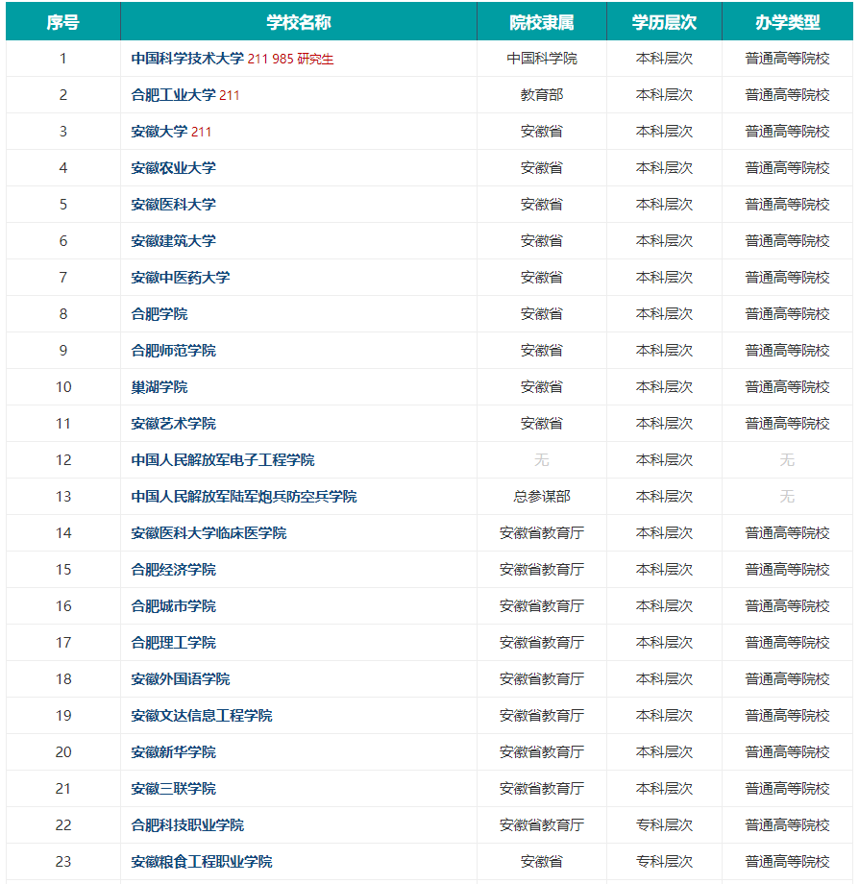Select the 中国科学院 affiliation cell
The image size is (859, 884).
click(x=542, y=59)
